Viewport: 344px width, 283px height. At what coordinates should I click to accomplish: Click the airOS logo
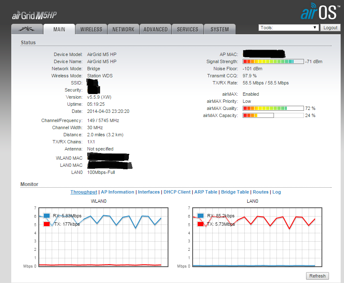tap(320, 11)
